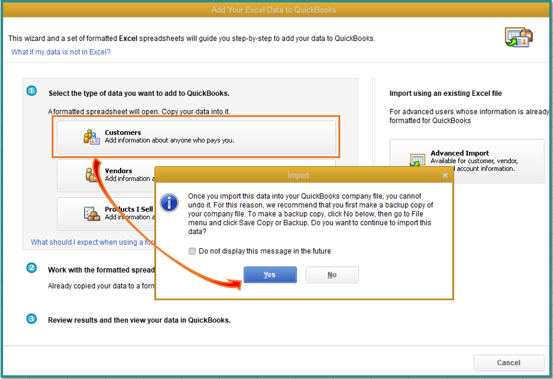553x379 pixels.
Task: Open 'What if my data is not in Excel?' link
Action: (x=61, y=52)
